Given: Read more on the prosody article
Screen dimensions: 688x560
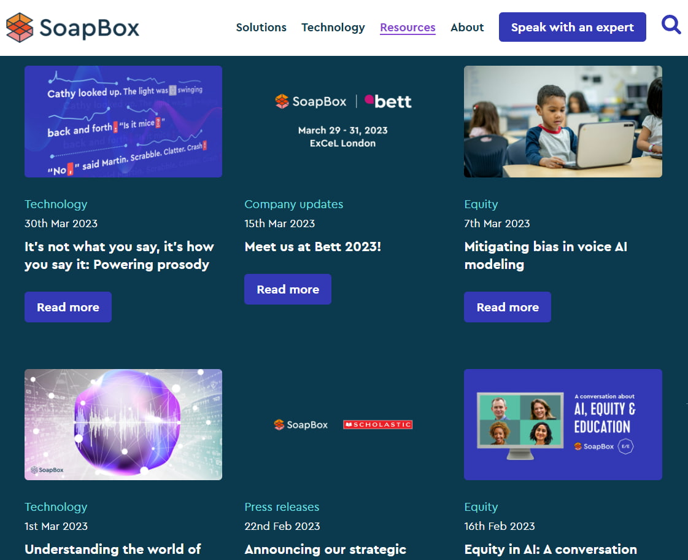Looking at the screenshot, I should point(68,307).
